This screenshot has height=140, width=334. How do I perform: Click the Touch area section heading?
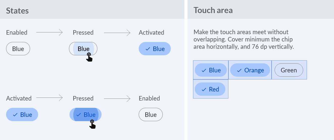coord(213,10)
